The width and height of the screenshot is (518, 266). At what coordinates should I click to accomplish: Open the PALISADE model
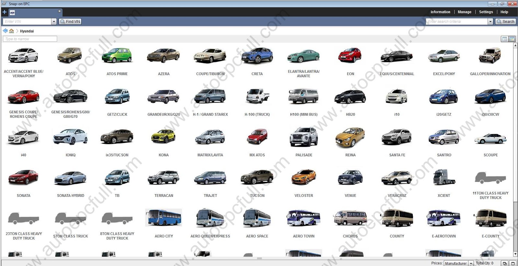tap(304, 142)
